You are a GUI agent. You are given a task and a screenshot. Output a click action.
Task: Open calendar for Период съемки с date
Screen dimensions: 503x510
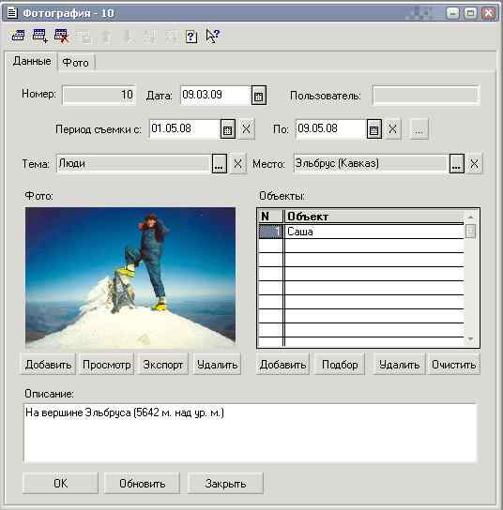[228, 129]
